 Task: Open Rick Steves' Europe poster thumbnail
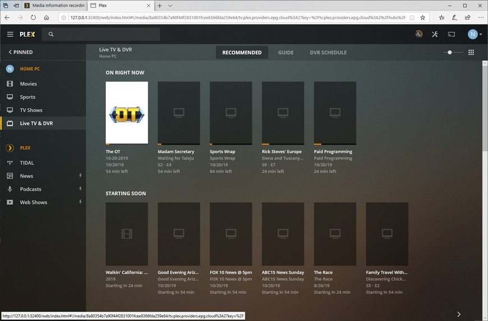click(x=283, y=113)
